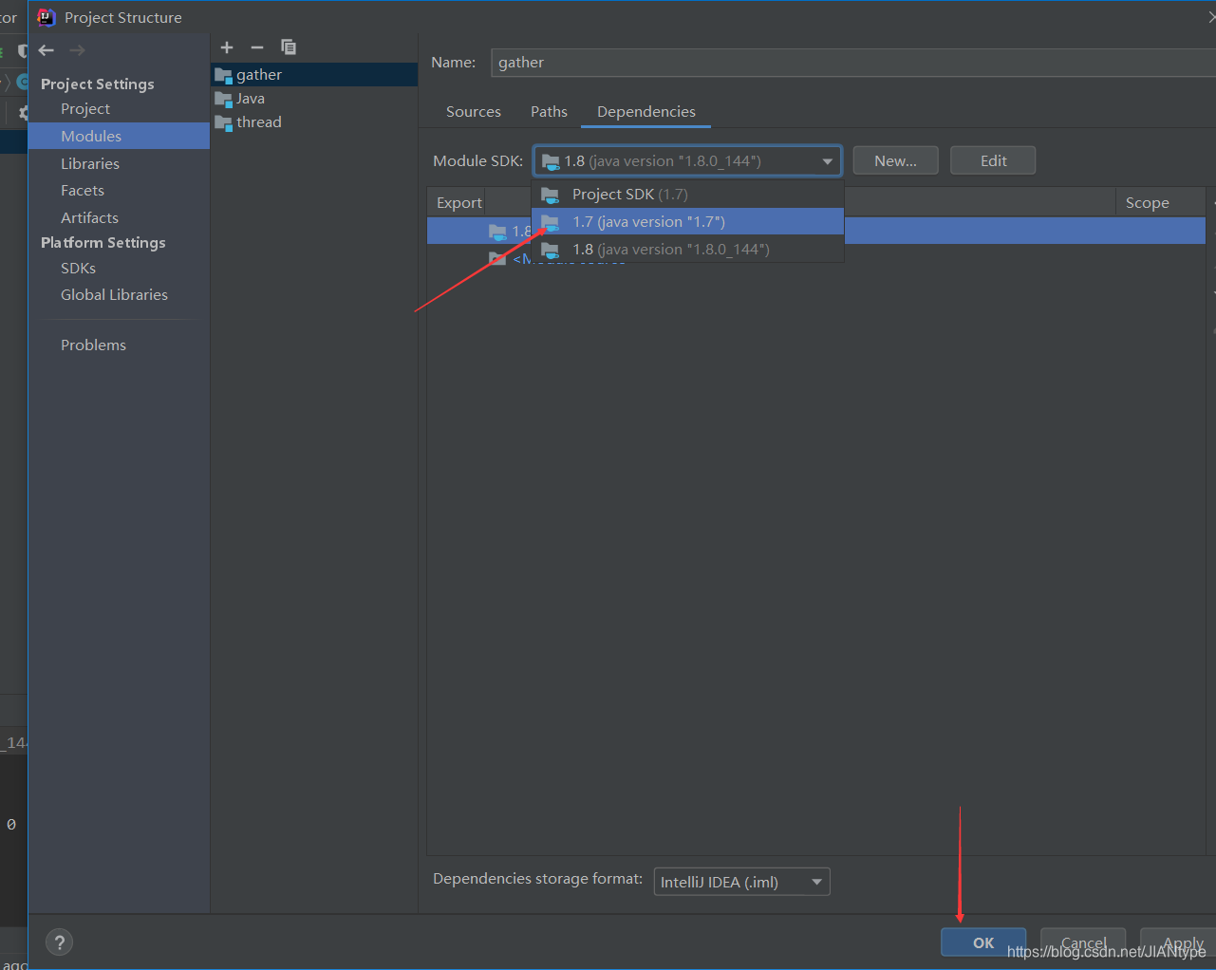Click the Project Settings section heading
This screenshot has width=1216, height=970.
(x=97, y=84)
